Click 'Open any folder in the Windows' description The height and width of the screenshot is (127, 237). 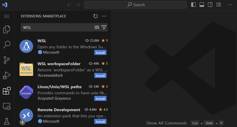coord(71,47)
